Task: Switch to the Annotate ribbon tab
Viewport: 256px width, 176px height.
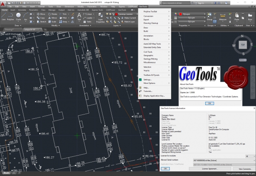Action: coord(22,10)
